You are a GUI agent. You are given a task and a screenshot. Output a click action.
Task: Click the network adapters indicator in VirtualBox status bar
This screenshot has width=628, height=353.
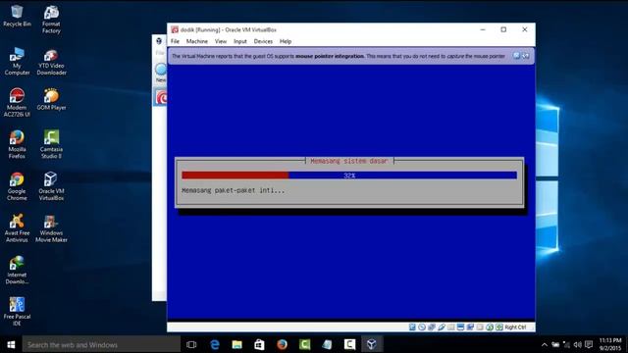click(432, 327)
